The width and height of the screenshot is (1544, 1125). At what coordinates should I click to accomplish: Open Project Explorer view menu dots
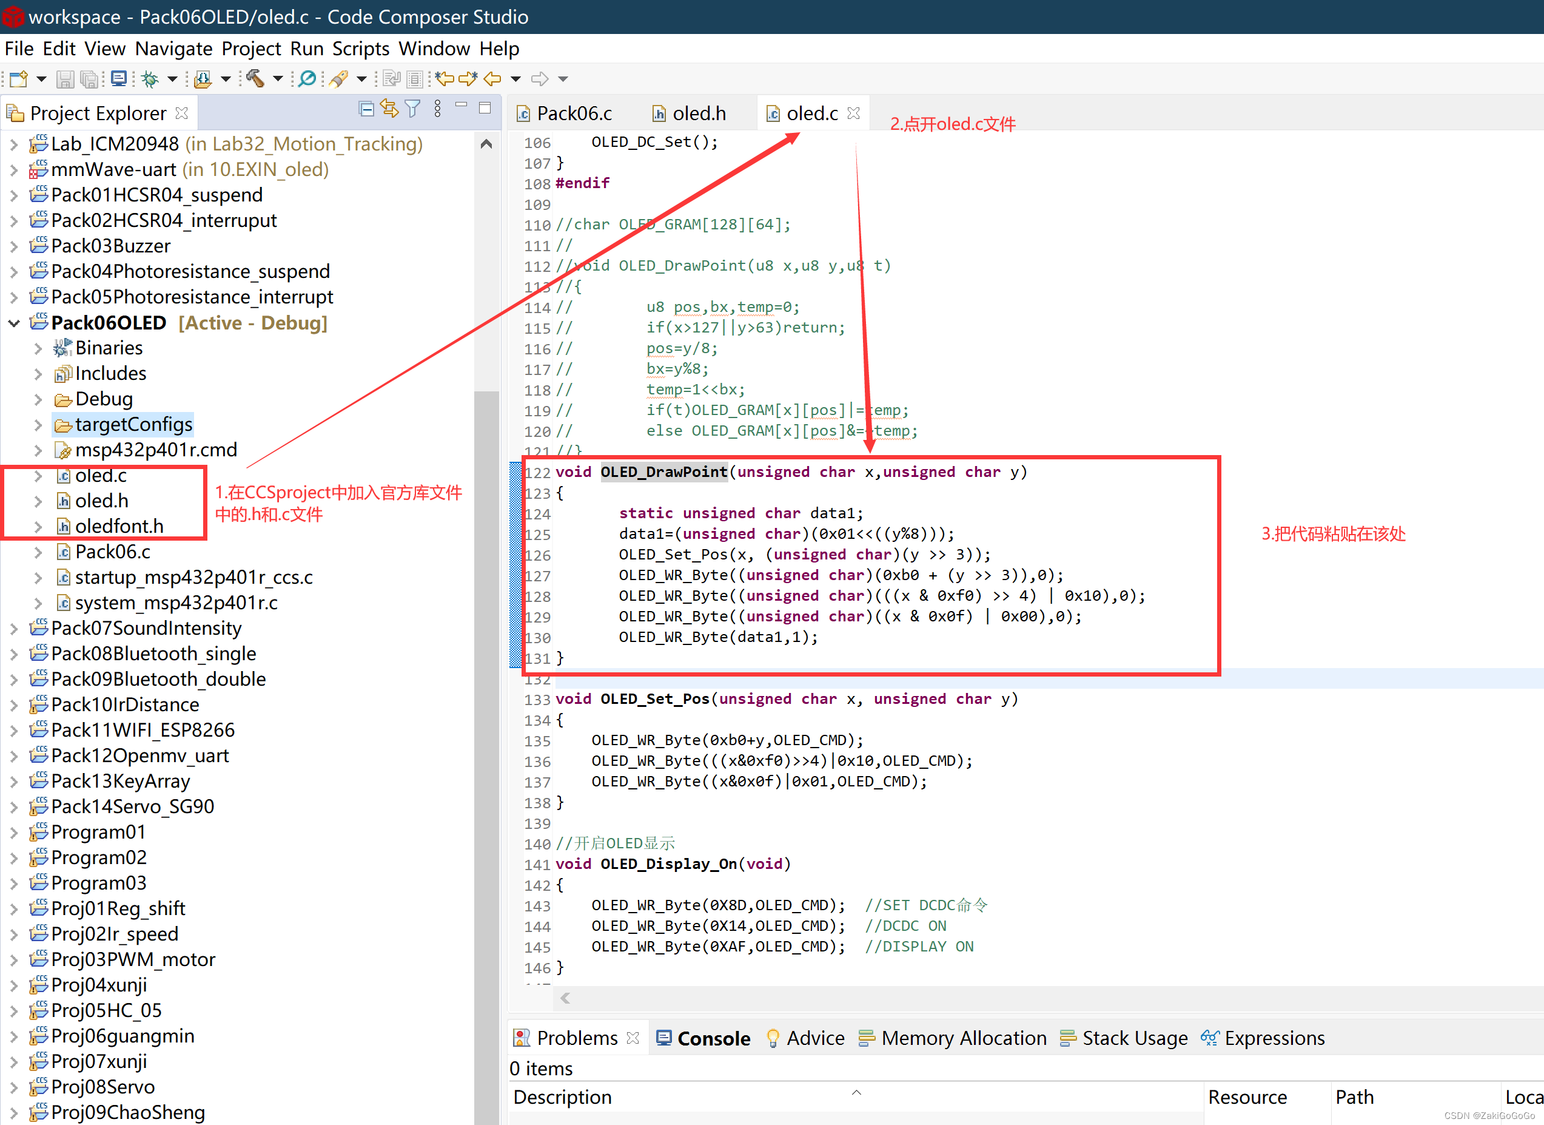[x=438, y=109]
